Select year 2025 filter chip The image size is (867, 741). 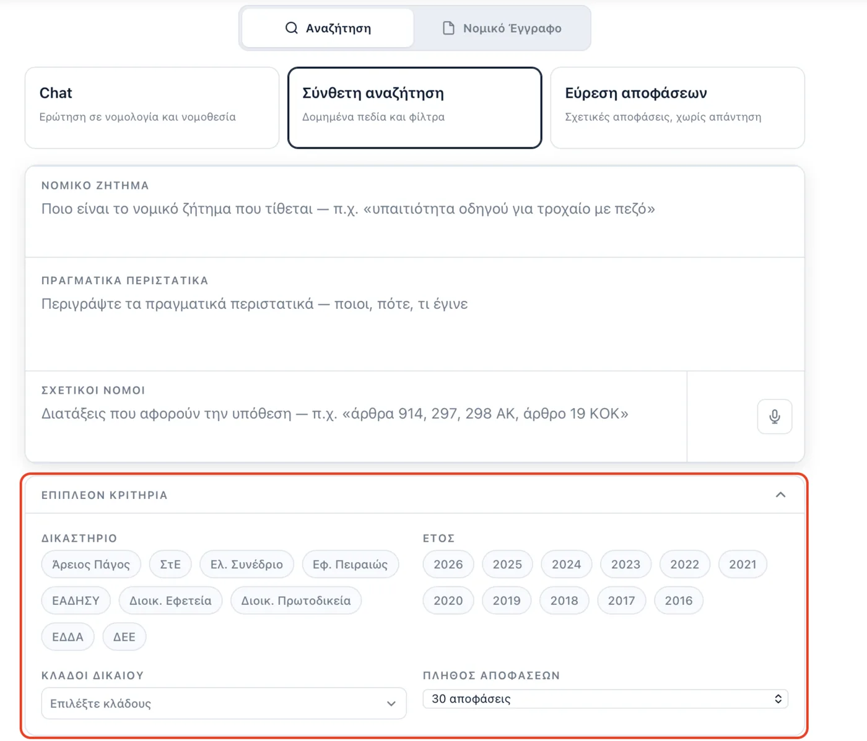[x=507, y=565]
